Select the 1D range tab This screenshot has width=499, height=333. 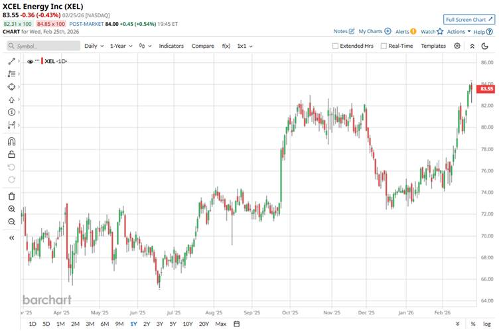[x=33, y=324]
